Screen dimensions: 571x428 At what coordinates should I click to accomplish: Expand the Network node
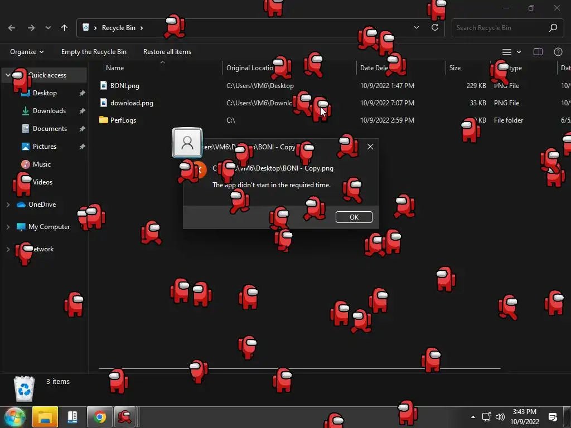[x=8, y=249]
